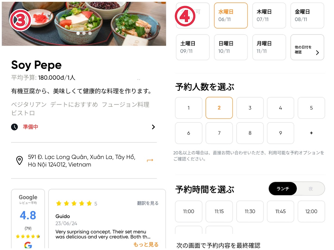The image size is (334, 250).
Task: Click the clock icon beside 準備中 status
Action: click(14, 127)
